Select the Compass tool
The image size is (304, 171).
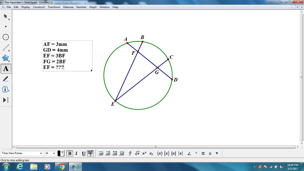click(x=5, y=37)
